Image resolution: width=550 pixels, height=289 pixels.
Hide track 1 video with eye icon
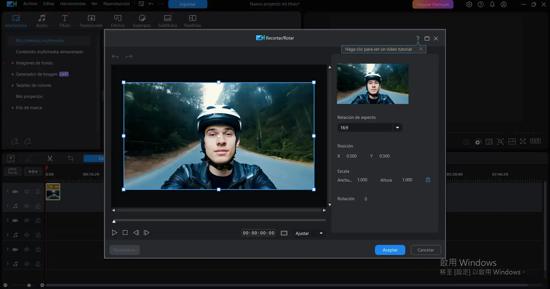pyautogui.click(x=27, y=191)
